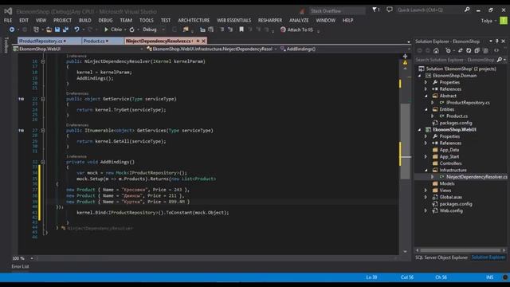The height and width of the screenshot is (287, 510).
Task: Click Collapse All icon in Solution Explorer
Action: (477, 50)
